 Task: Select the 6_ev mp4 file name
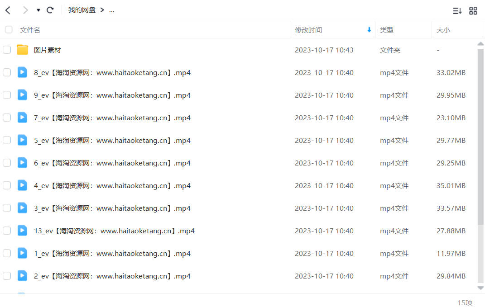(112, 163)
